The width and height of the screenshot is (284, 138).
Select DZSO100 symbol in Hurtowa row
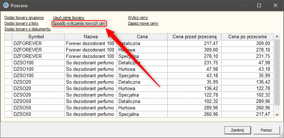click(23, 69)
